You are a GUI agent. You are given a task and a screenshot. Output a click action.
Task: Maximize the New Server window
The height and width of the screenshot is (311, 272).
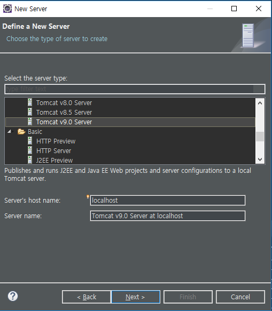pyautogui.click(x=234, y=9)
